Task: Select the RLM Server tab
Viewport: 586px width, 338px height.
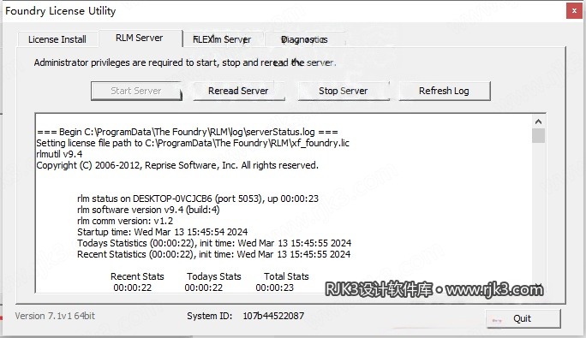Action: click(x=140, y=38)
